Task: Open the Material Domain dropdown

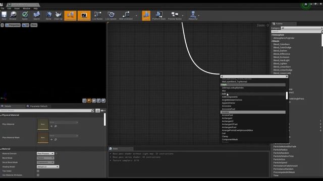Action: (x=45, y=153)
